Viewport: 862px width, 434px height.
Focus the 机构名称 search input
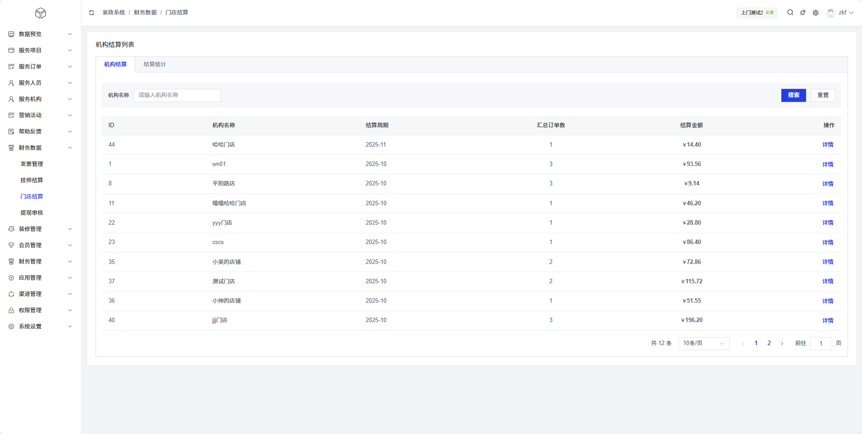[x=177, y=95]
